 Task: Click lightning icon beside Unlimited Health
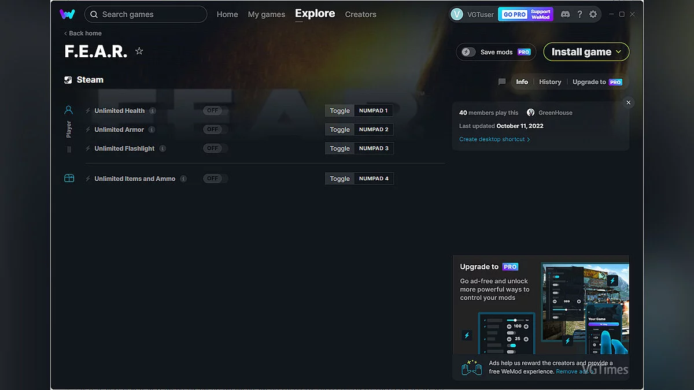[88, 111]
